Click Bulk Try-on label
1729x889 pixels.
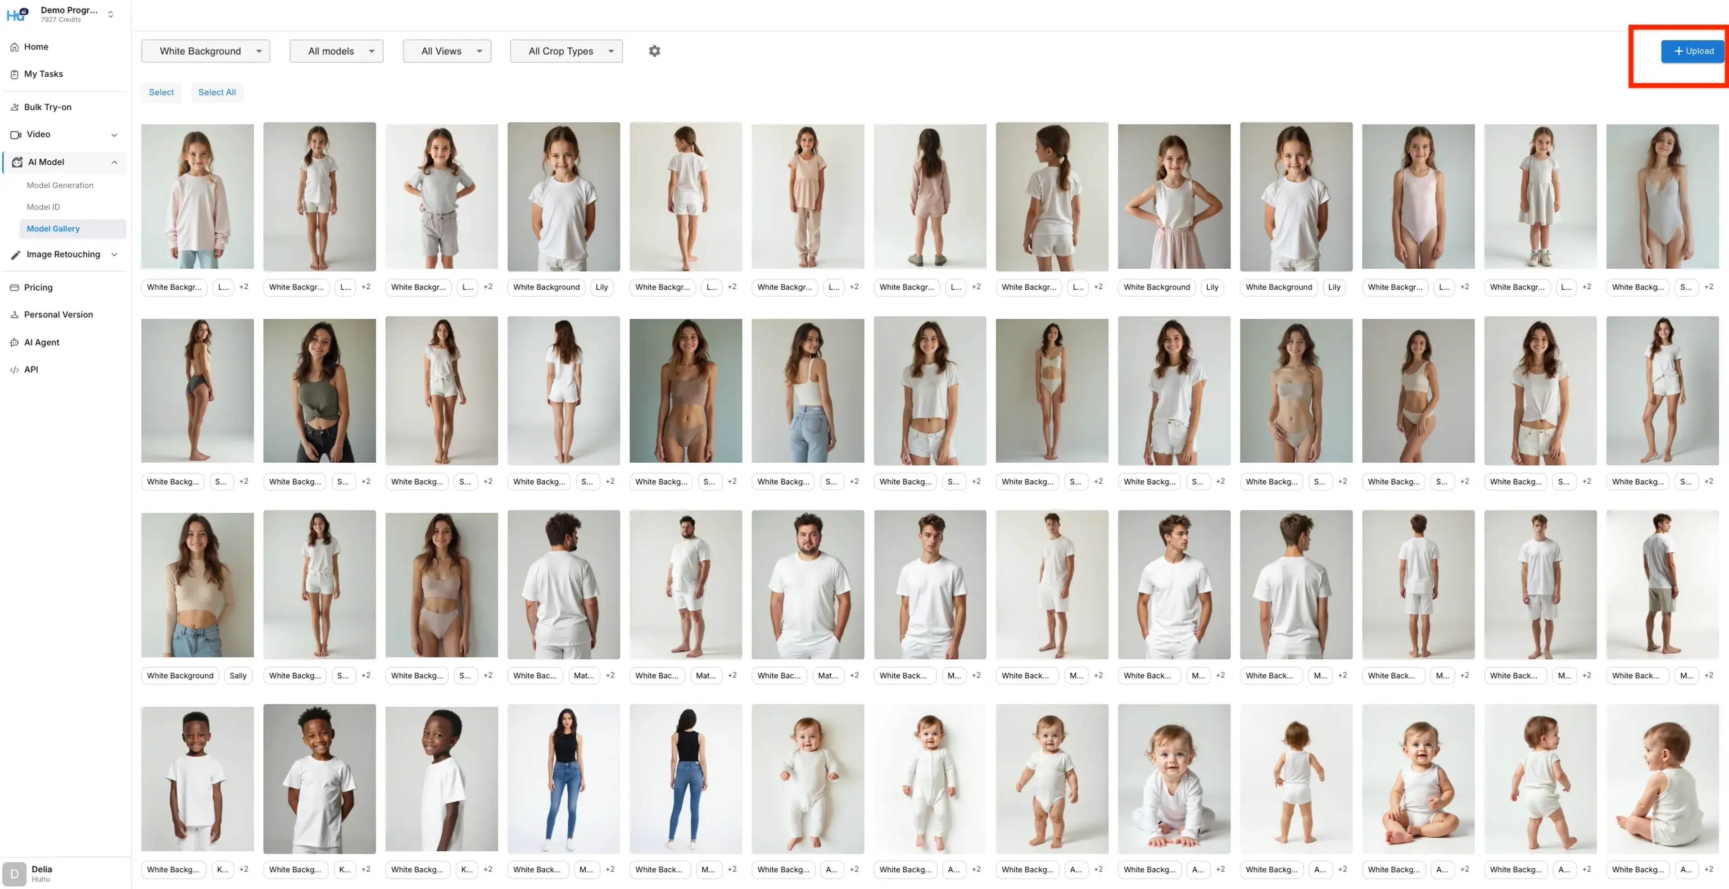48,107
